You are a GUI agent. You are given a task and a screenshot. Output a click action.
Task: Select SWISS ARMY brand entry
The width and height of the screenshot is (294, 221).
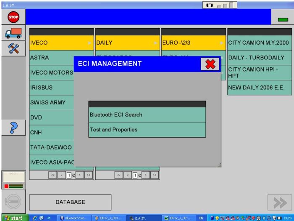[52, 102]
